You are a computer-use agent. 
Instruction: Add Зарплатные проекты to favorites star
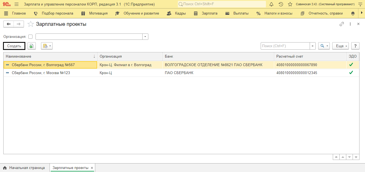[x=31, y=24]
